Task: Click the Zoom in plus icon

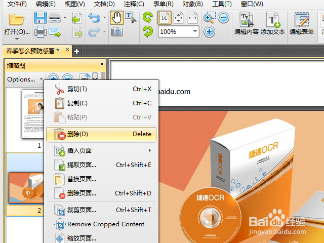Action: click(x=209, y=32)
